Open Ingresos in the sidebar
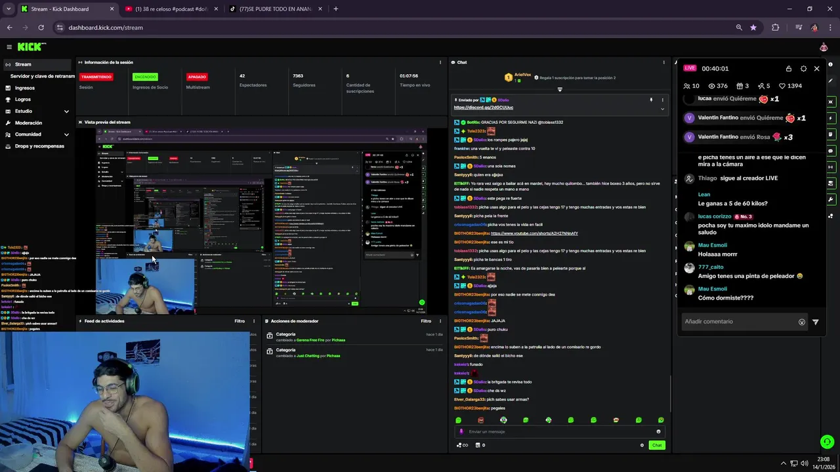Viewport: 840px width, 472px height. pos(25,88)
